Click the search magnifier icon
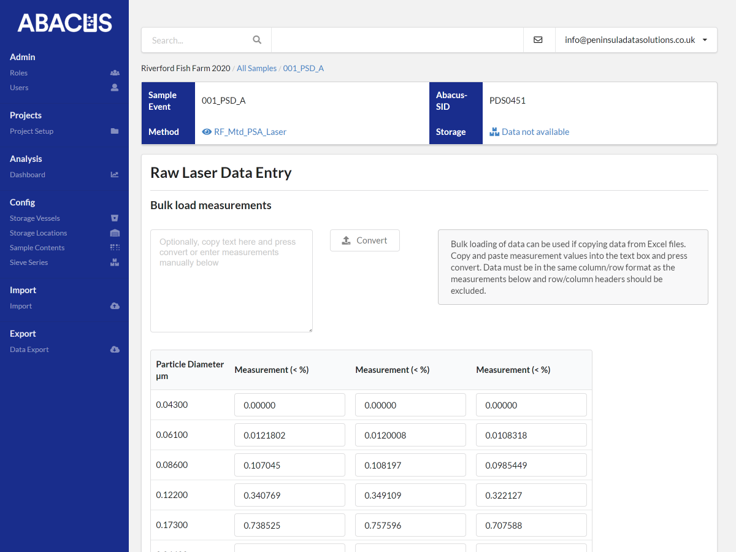 click(x=257, y=39)
